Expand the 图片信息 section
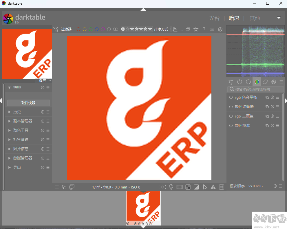This screenshot has width=287, height=229. pos(21,149)
